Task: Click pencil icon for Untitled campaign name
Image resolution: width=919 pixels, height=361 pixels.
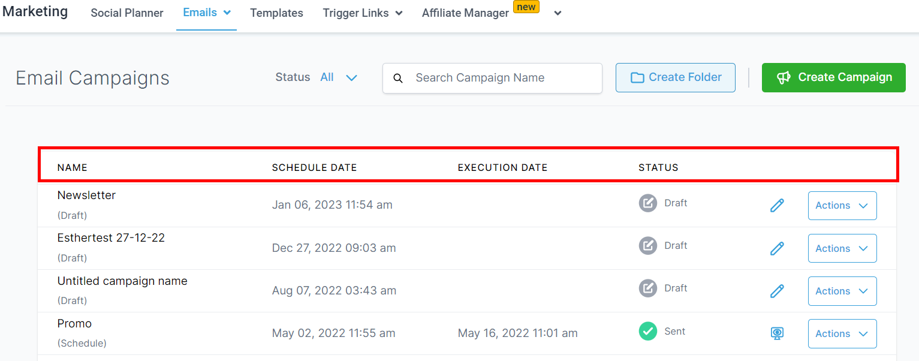Action: pyautogui.click(x=777, y=291)
